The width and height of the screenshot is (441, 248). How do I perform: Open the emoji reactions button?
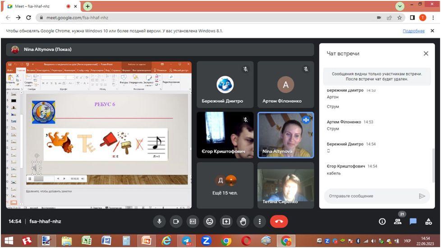[x=210, y=221]
